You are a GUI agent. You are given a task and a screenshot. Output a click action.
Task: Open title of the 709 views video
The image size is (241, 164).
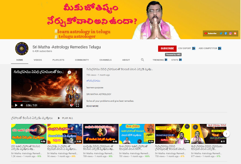pyautogui.click(x=99, y=148)
